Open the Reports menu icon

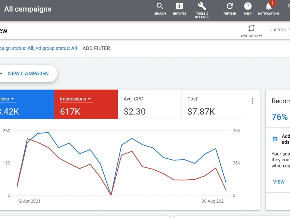pyautogui.click(x=180, y=9)
